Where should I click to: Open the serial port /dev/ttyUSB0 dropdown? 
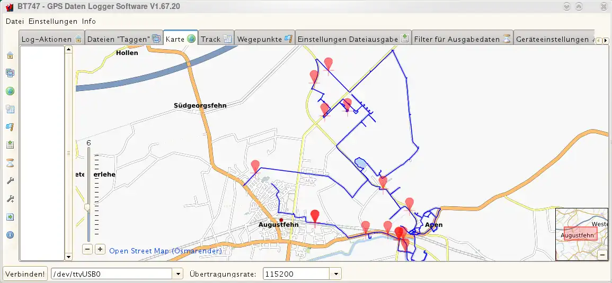point(178,274)
